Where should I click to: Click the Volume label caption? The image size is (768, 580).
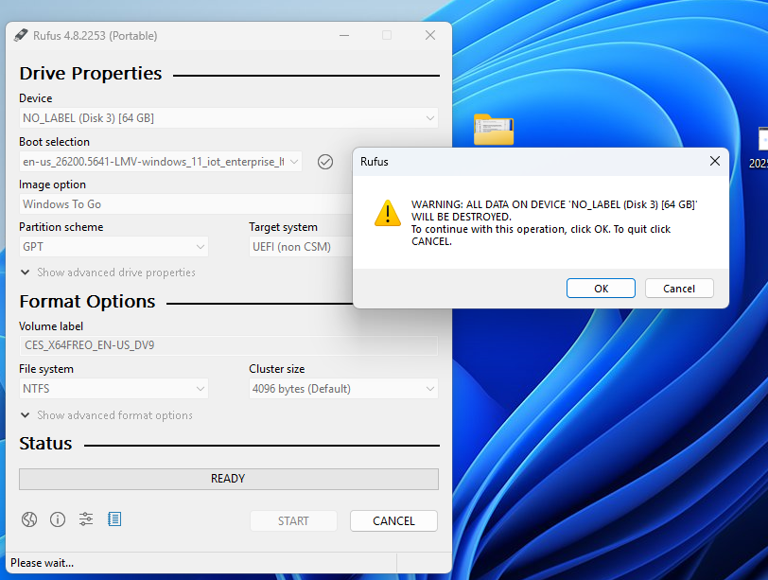tap(51, 326)
